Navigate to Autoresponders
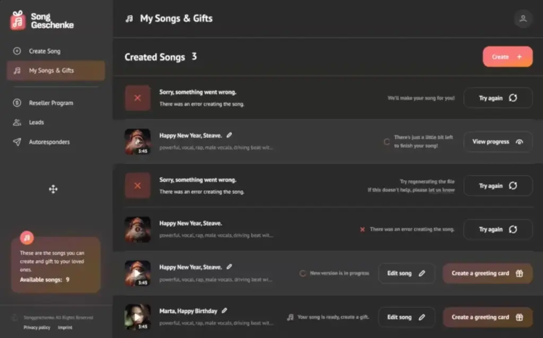 click(49, 142)
